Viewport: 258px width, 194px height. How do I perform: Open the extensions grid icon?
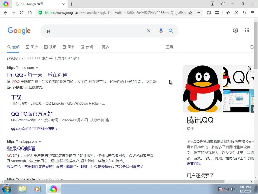(217, 13)
